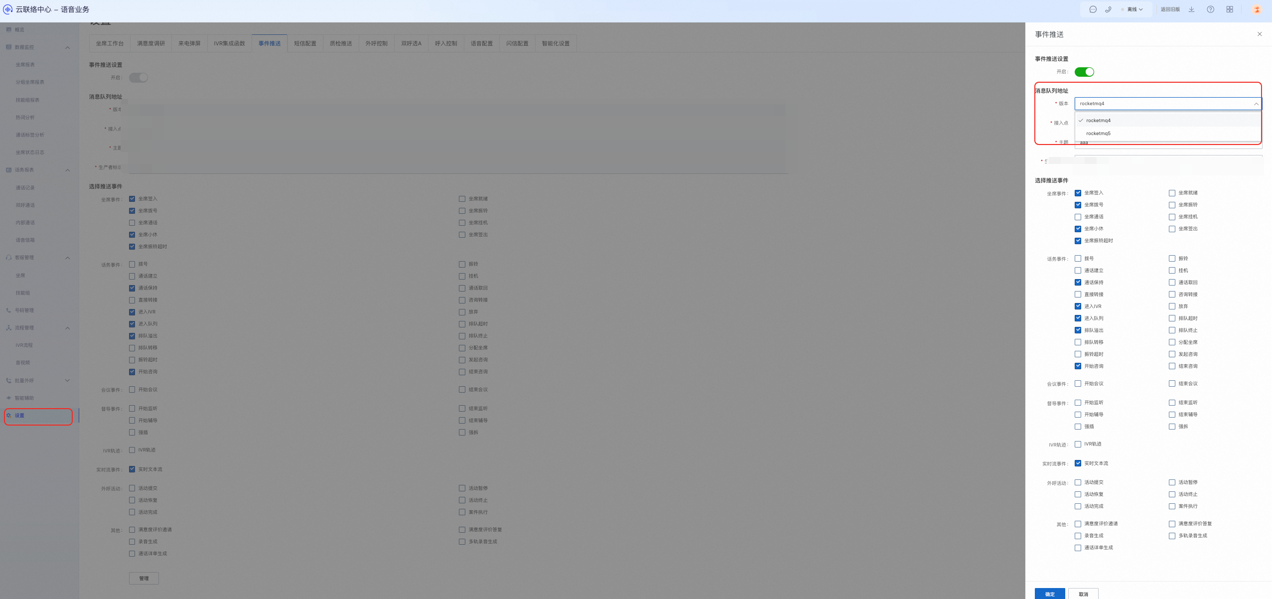Click the 管理 button on settings page
Screen dimensions: 1272x599
click(x=144, y=578)
